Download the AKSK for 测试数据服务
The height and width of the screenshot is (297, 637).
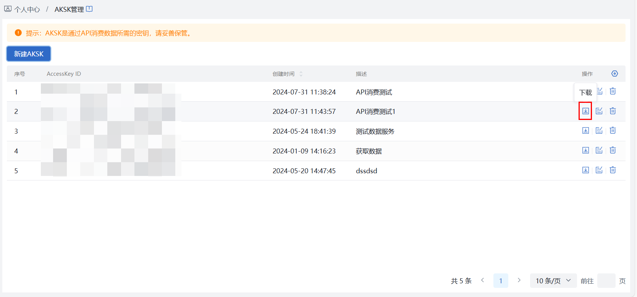(x=585, y=131)
